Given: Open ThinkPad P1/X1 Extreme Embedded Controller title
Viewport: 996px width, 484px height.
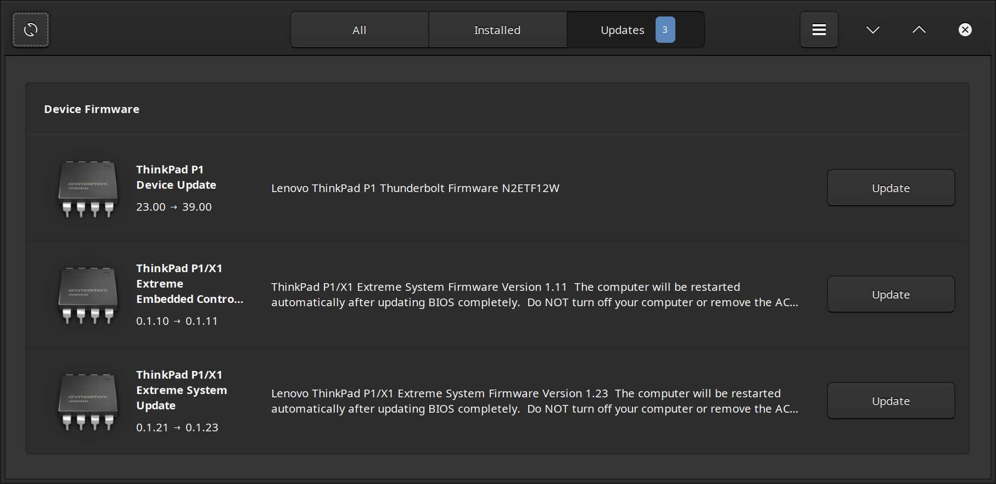Looking at the screenshot, I should (189, 284).
